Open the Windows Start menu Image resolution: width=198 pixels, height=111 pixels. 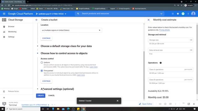(2, 109)
